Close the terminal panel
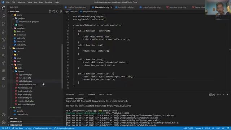The image size is (231, 130). (x=228, y=95)
